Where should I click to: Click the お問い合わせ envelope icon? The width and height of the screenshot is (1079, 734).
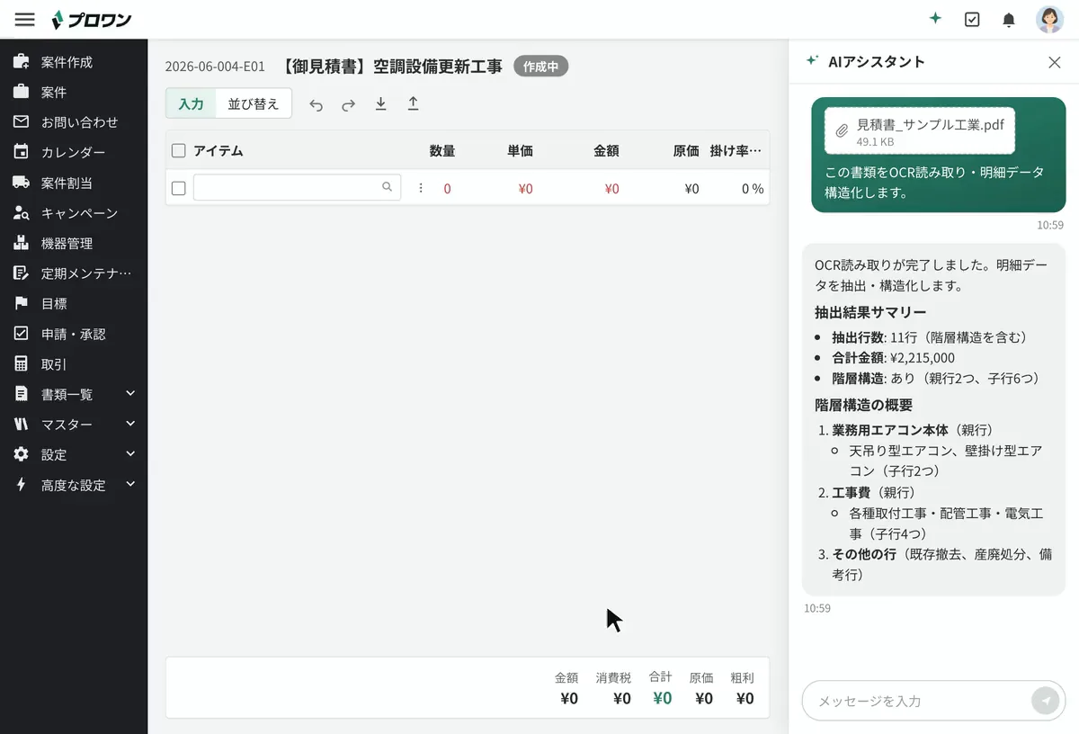pyautogui.click(x=22, y=122)
